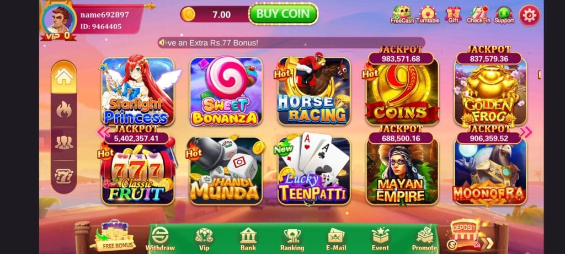Select the slots 777 icon in the sidebar
This screenshot has height=254, width=565.
click(64, 176)
